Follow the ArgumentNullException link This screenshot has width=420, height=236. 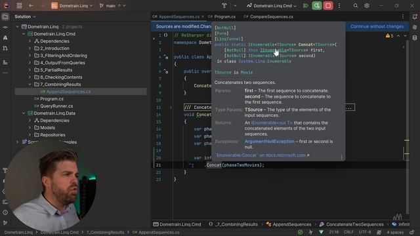click(269, 142)
